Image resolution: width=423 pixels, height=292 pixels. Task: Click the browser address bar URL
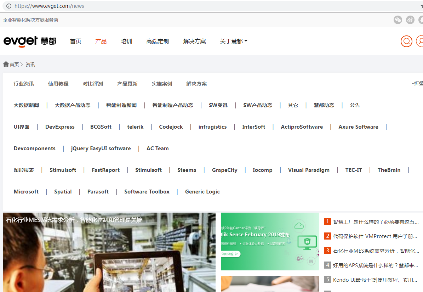click(x=50, y=6)
